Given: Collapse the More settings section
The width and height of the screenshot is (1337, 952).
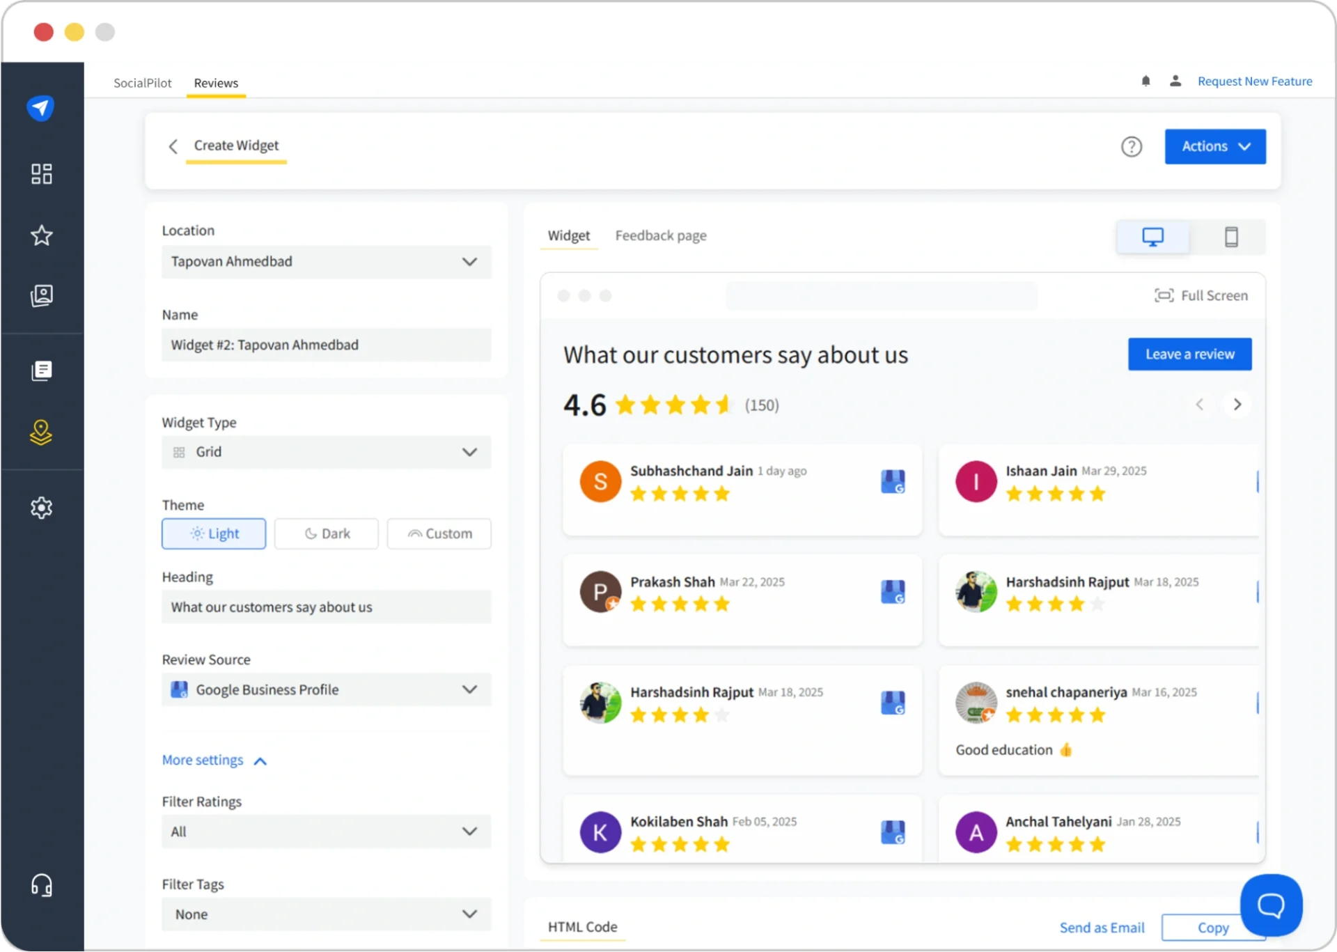Looking at the screenshot, I should (214, 760).
